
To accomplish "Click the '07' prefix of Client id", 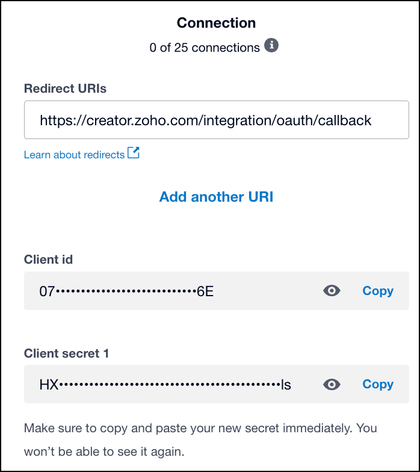I will [46, 291].
